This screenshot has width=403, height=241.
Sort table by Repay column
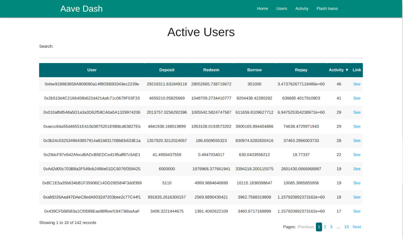(301, 70)
